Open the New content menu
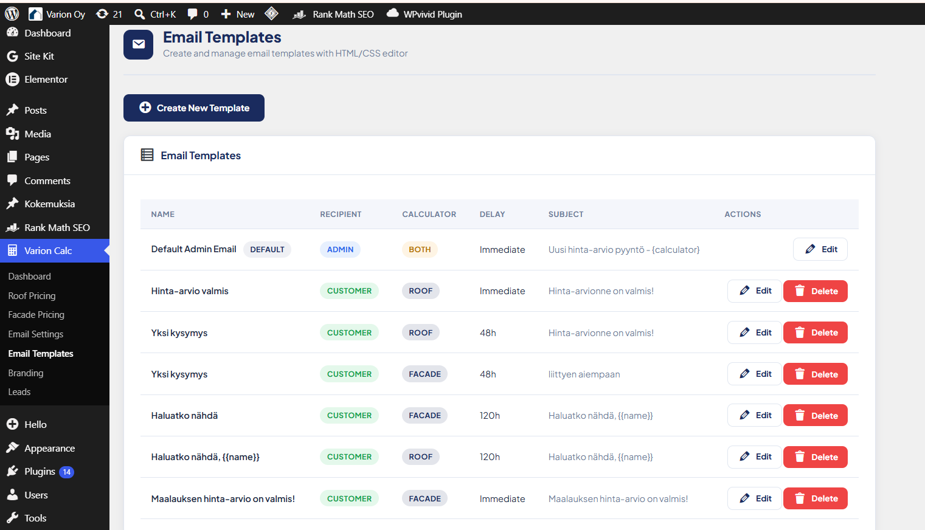The height and width of the screenshot is (530, 925). [x=238, y=14]
